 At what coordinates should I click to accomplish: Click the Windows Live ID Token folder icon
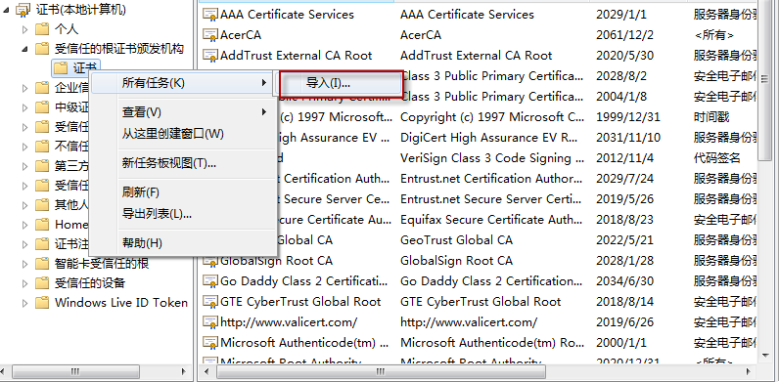click(x=42, y=303)
